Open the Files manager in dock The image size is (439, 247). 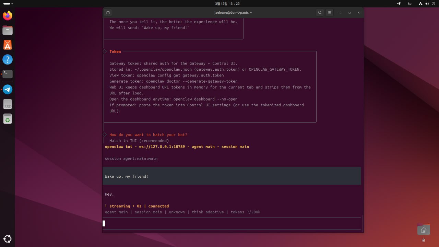(x=8, y=30)
